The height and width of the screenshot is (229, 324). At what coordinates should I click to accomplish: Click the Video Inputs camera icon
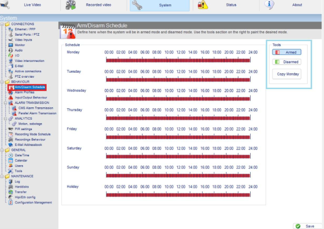click(x=10, y=40)
